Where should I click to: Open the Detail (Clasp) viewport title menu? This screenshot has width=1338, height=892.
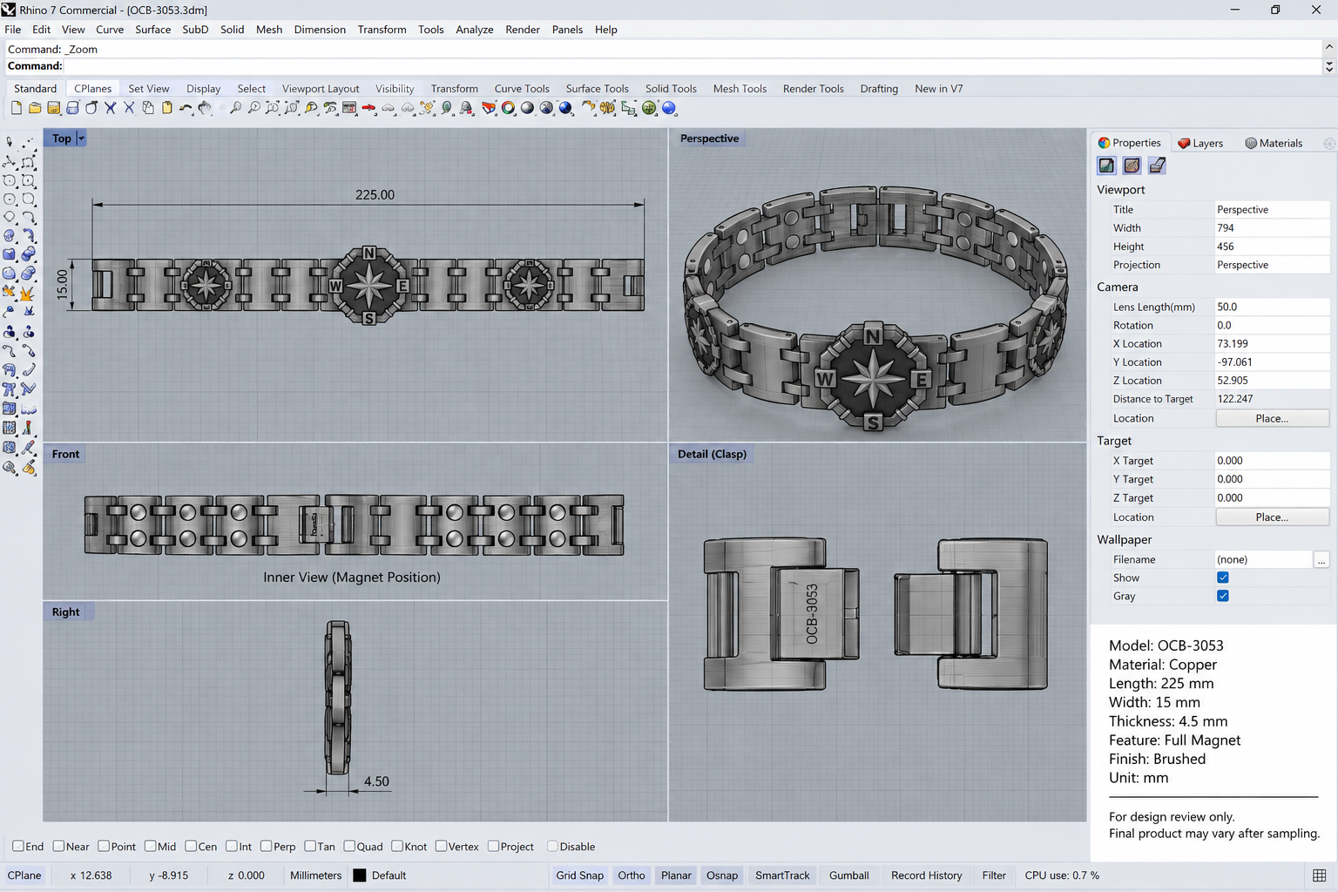(712, 454)
